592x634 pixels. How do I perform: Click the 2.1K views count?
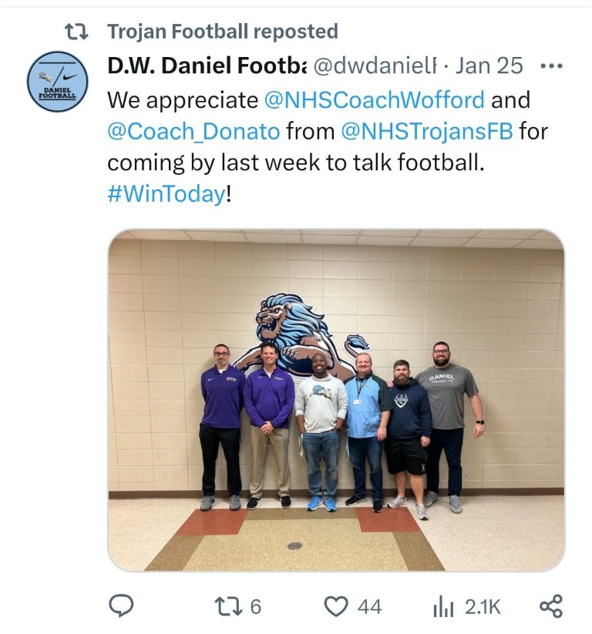click(x=483, y=607)
